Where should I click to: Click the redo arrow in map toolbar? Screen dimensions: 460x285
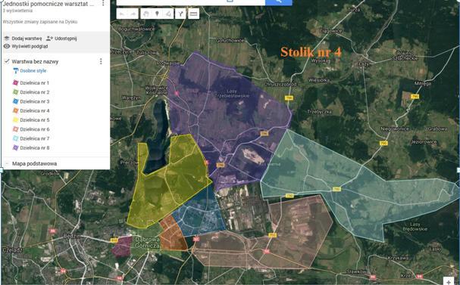133,14
